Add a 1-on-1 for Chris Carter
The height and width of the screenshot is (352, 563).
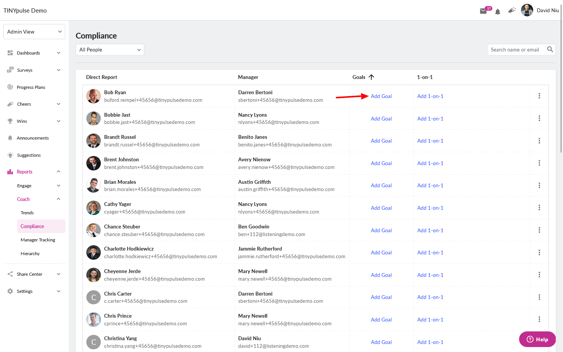point(430,297)
